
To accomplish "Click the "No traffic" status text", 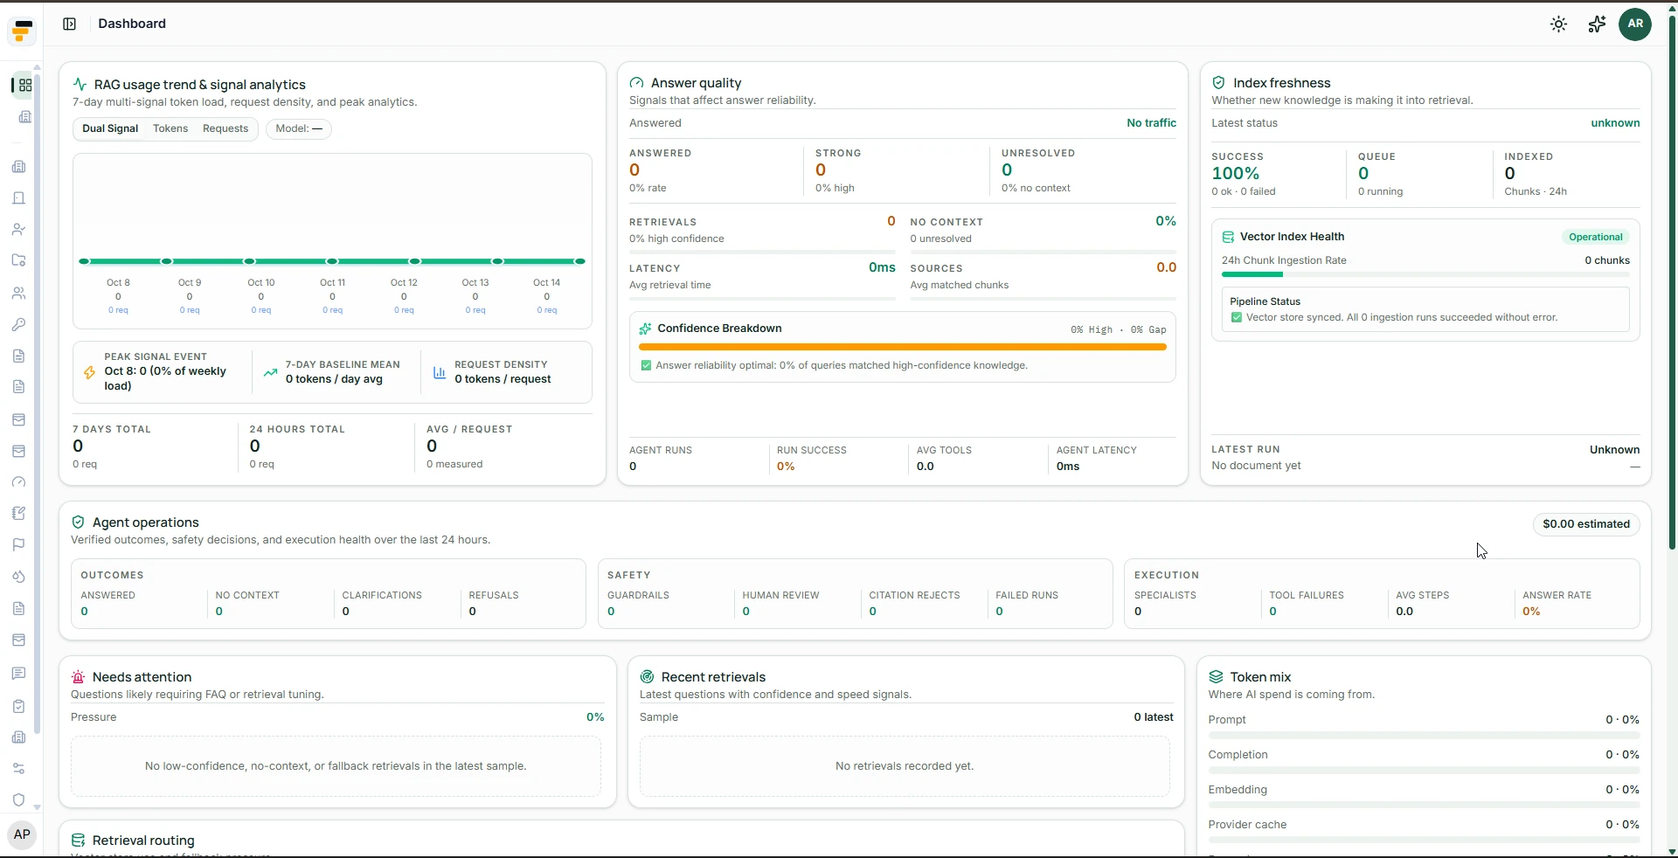I will pyautogui.click(x=1151, y=123).
